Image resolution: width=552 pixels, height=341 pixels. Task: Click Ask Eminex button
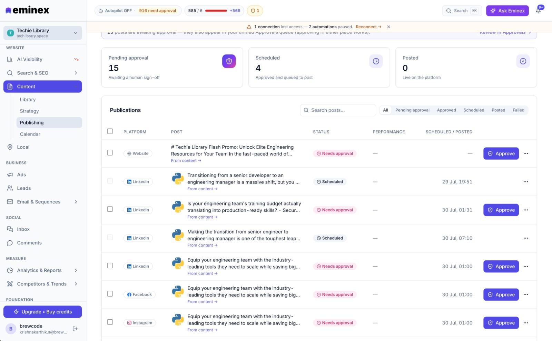[507, 11]
